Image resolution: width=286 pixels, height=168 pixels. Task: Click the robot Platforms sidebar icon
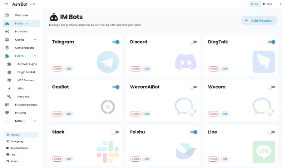pos(7,23)
